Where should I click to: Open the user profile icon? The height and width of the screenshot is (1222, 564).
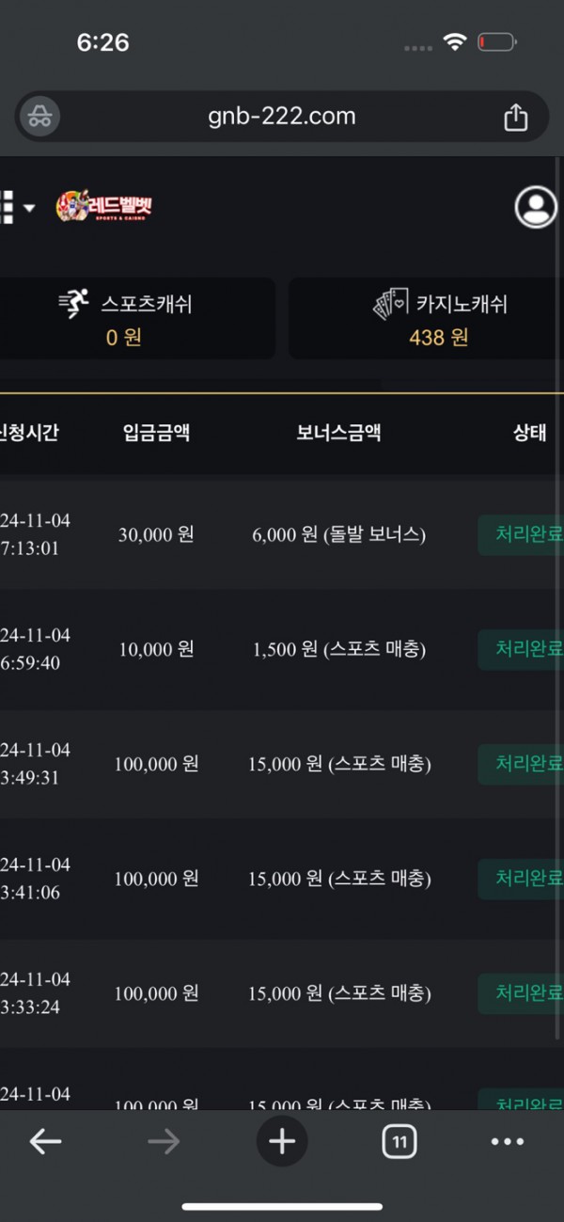point(536,207)
